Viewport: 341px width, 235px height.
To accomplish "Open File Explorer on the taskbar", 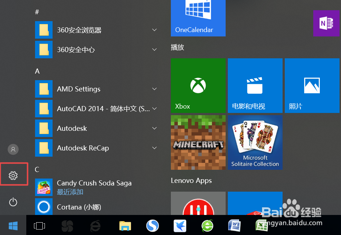I will (x=125, y=226).
